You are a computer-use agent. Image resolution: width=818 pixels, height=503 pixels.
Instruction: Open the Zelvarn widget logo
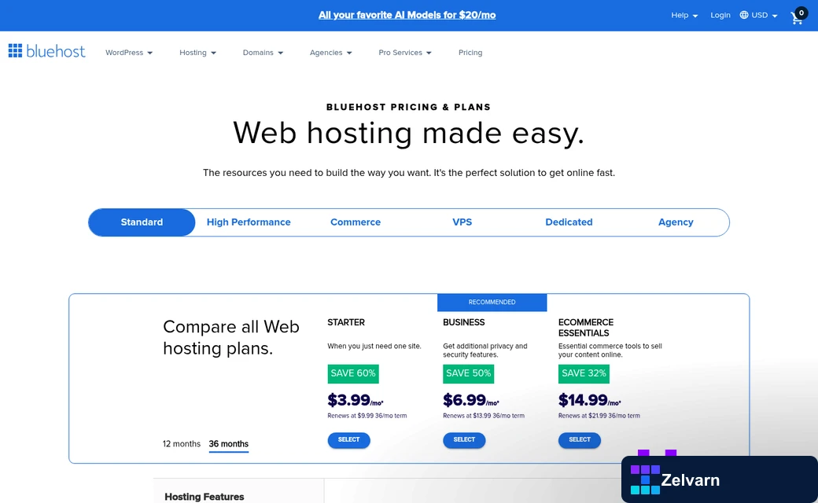645,479
